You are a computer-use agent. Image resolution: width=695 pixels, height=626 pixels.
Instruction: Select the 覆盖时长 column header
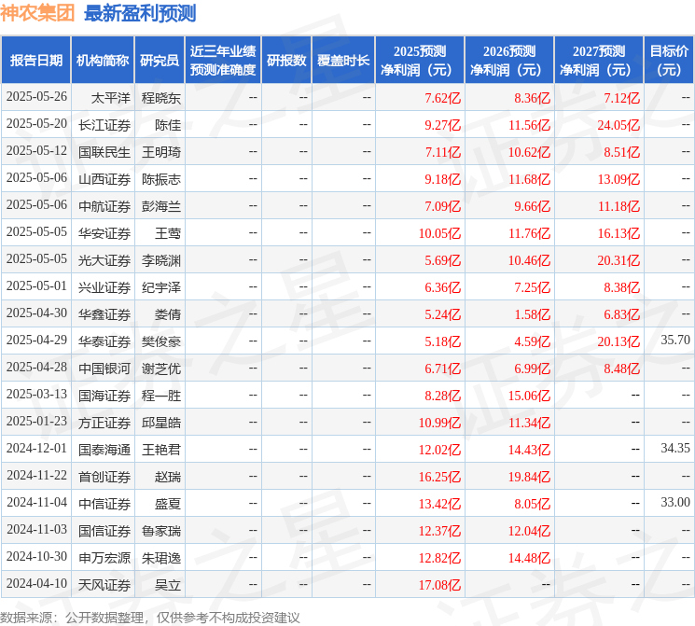click(x=343, y=61)
